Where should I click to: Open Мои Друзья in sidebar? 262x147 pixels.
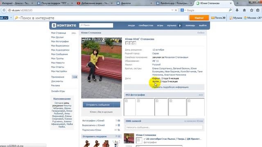click(57, 37)
